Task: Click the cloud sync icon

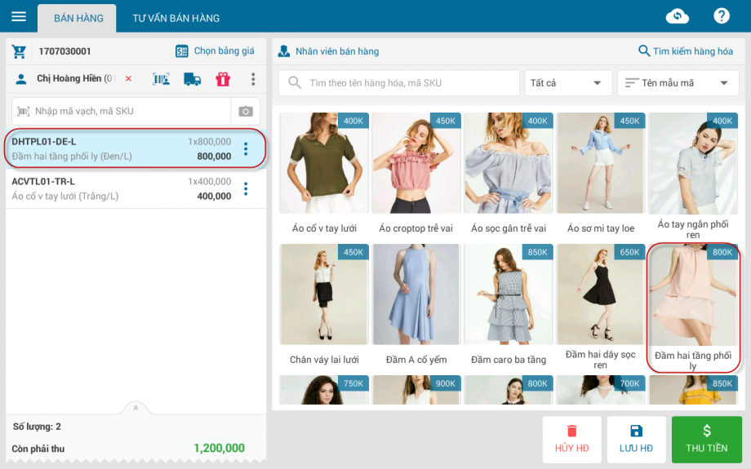Action: (x=678, y=16)
